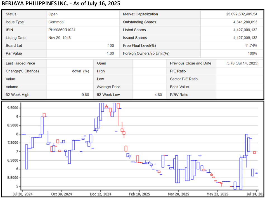Click the Volume label

tap(12, 87)
